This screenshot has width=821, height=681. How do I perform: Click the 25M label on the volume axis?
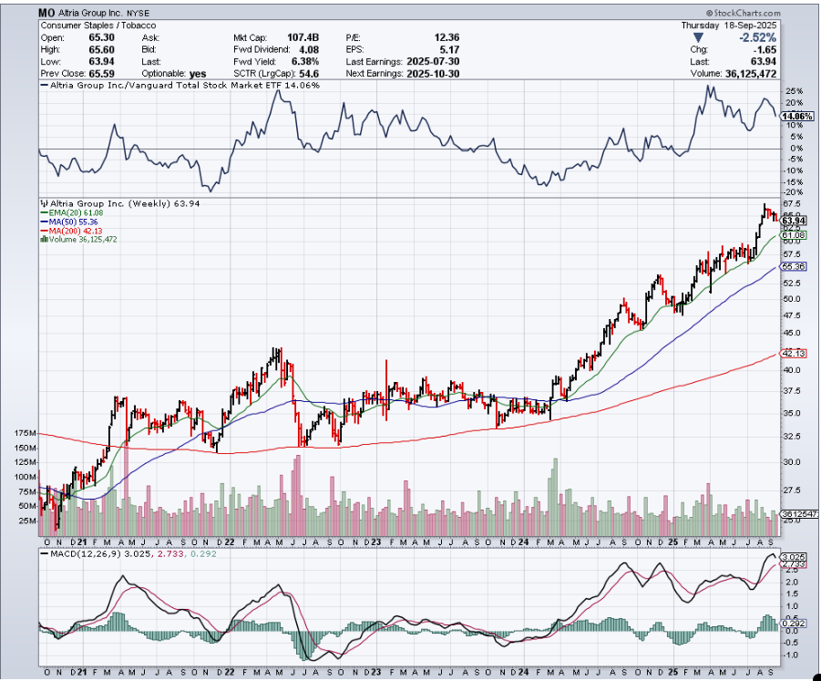tap(27, 521)
